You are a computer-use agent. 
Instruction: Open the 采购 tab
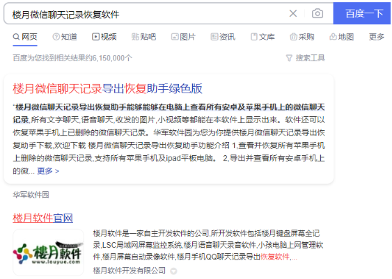click(302, 37)
